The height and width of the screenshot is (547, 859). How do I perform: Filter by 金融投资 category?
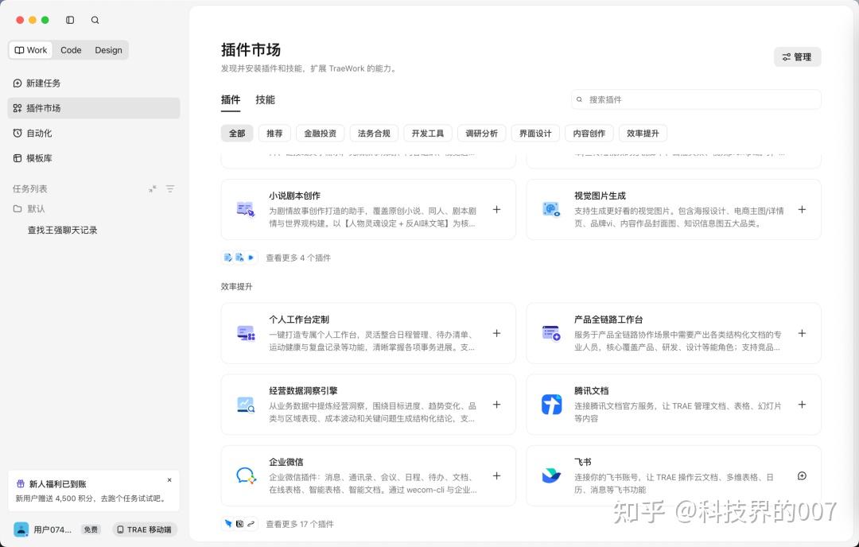pos(320,133)
